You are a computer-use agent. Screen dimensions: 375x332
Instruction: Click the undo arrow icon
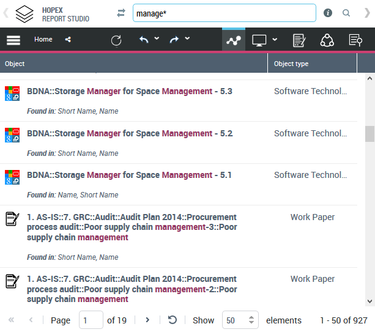tap(144, 40)
